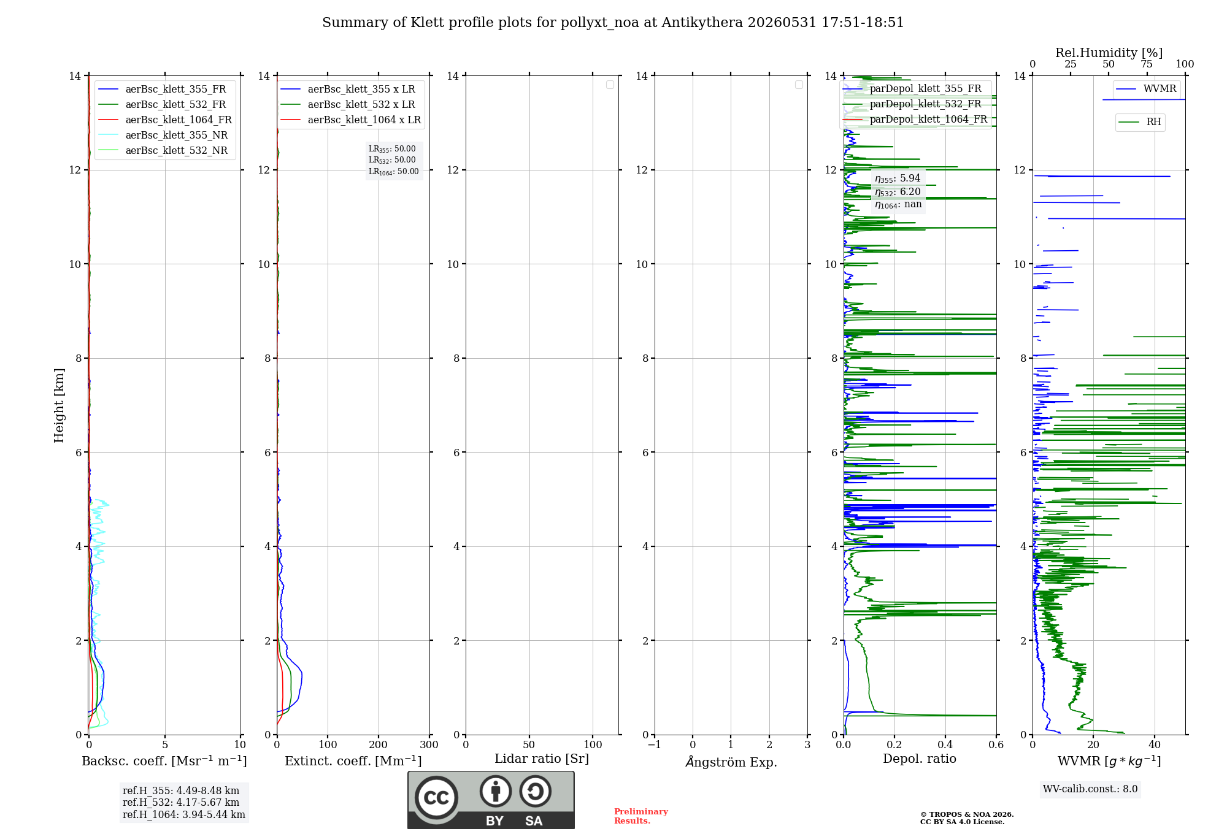The height and width of the screenshot is (834, 1227).
Task: Click the blue aerBsc_klett_355_FR legend line
Action: click(108, 90)
